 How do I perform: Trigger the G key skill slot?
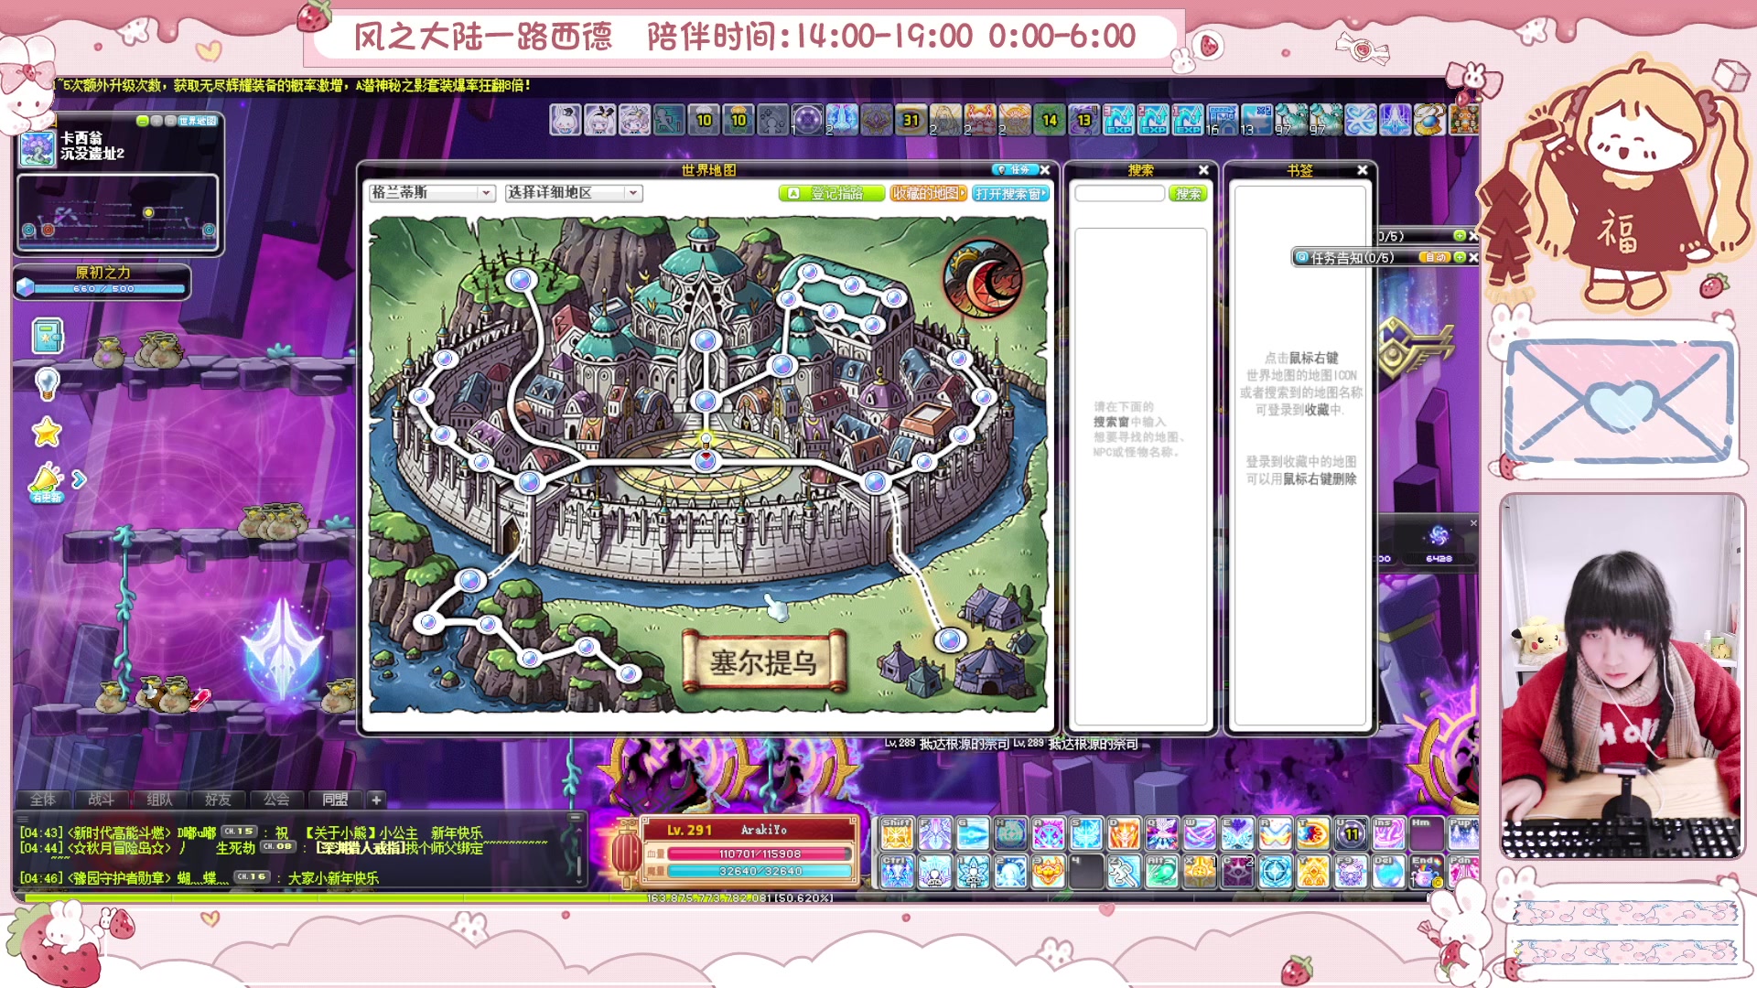coord(973,833)
